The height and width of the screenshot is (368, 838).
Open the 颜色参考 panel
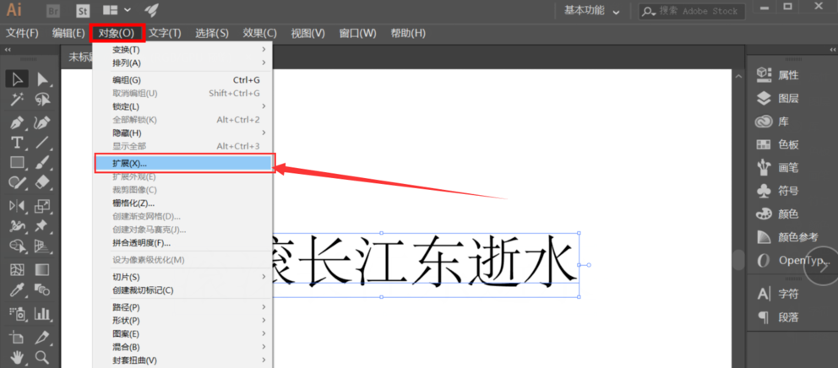(788, 237)
